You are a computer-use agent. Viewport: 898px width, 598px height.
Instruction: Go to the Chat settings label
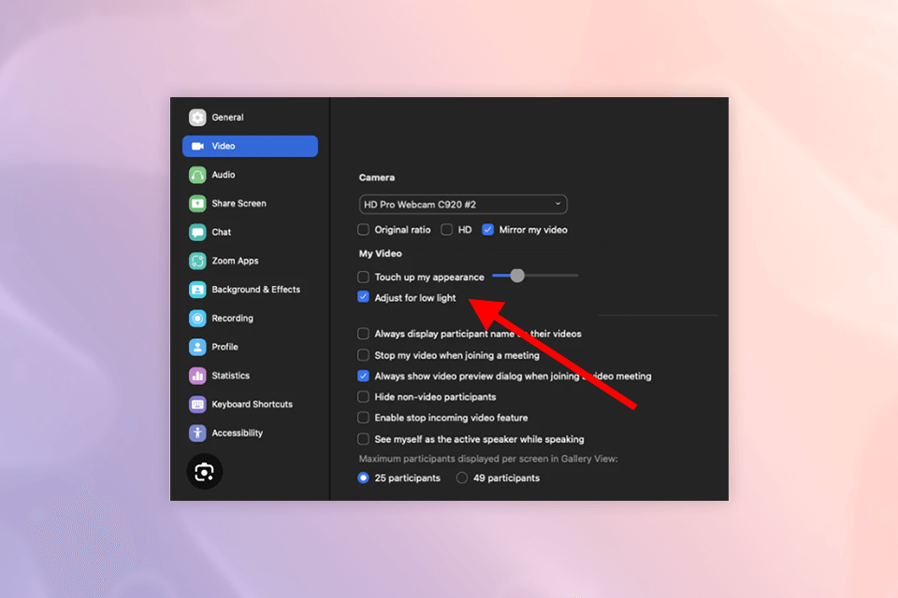point(221,232)
